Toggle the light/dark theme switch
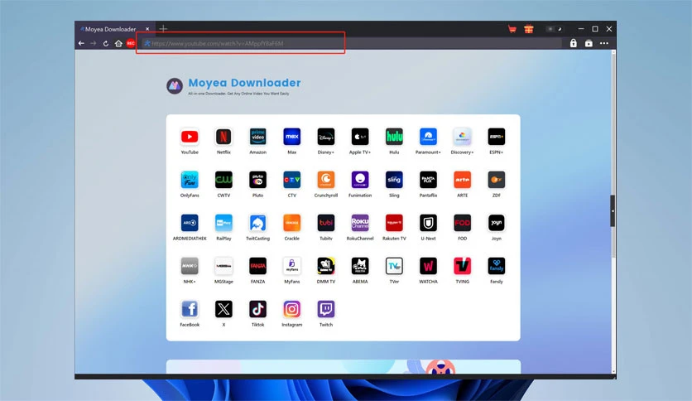This screenshot has height=401, width=692. [x=555, y=29]
